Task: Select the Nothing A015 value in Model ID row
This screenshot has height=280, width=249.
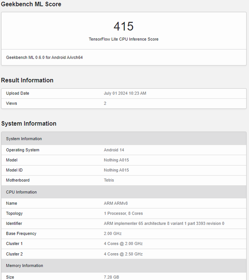Action: click(x=116, y=170)
